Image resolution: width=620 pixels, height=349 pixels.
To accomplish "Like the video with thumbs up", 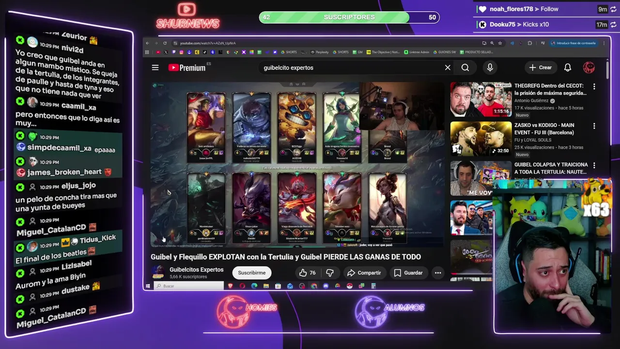I will click(x=307, y=273).
